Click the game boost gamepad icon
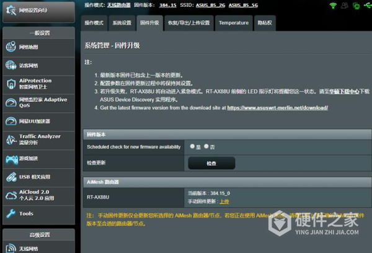 12,159
